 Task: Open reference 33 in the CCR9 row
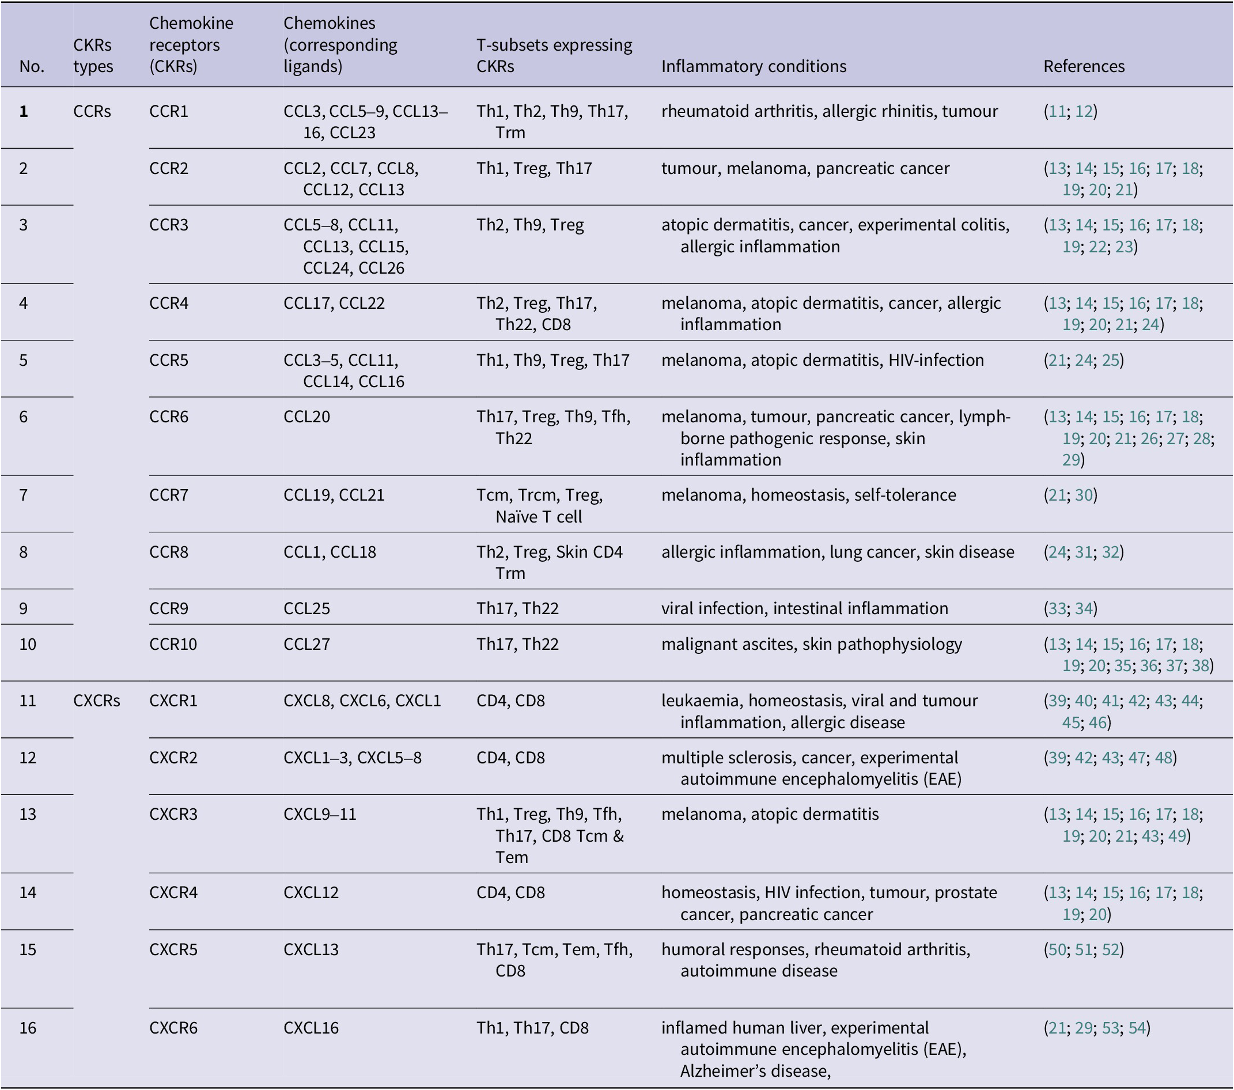1057,609
